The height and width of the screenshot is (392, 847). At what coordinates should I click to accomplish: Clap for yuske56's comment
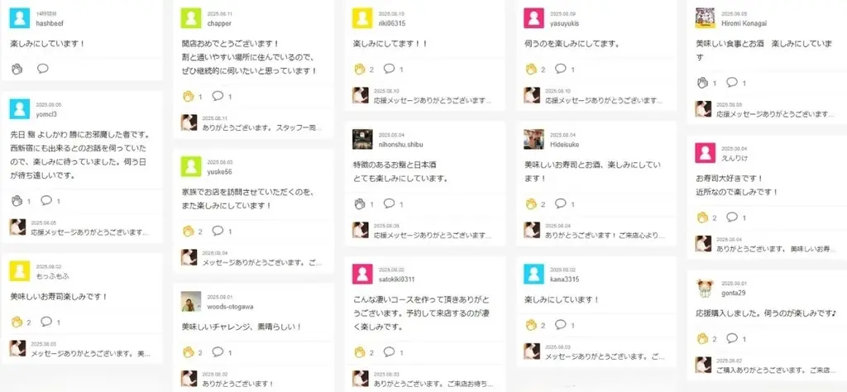(x=188, y=231)
